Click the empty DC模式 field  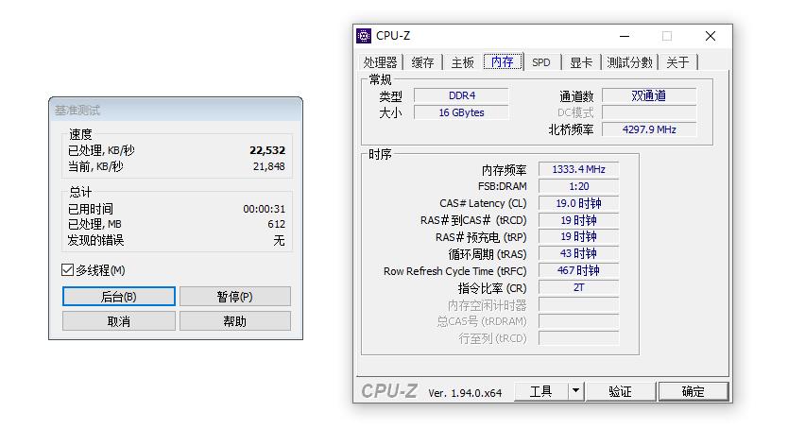[649, 112]
